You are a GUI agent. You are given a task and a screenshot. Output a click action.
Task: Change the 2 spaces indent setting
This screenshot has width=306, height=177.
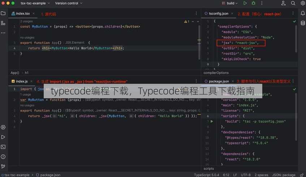[261, 175]
